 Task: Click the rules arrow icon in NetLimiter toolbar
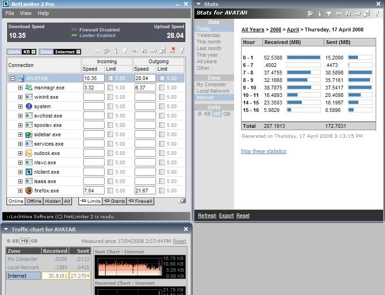(135, 51)
